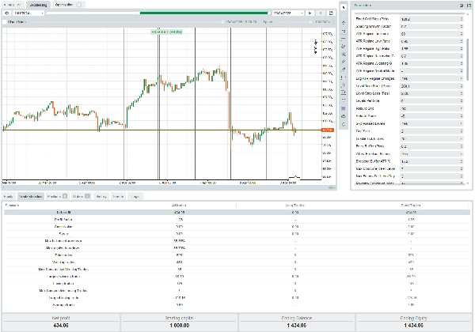Click the green profit label above chart

166,32
